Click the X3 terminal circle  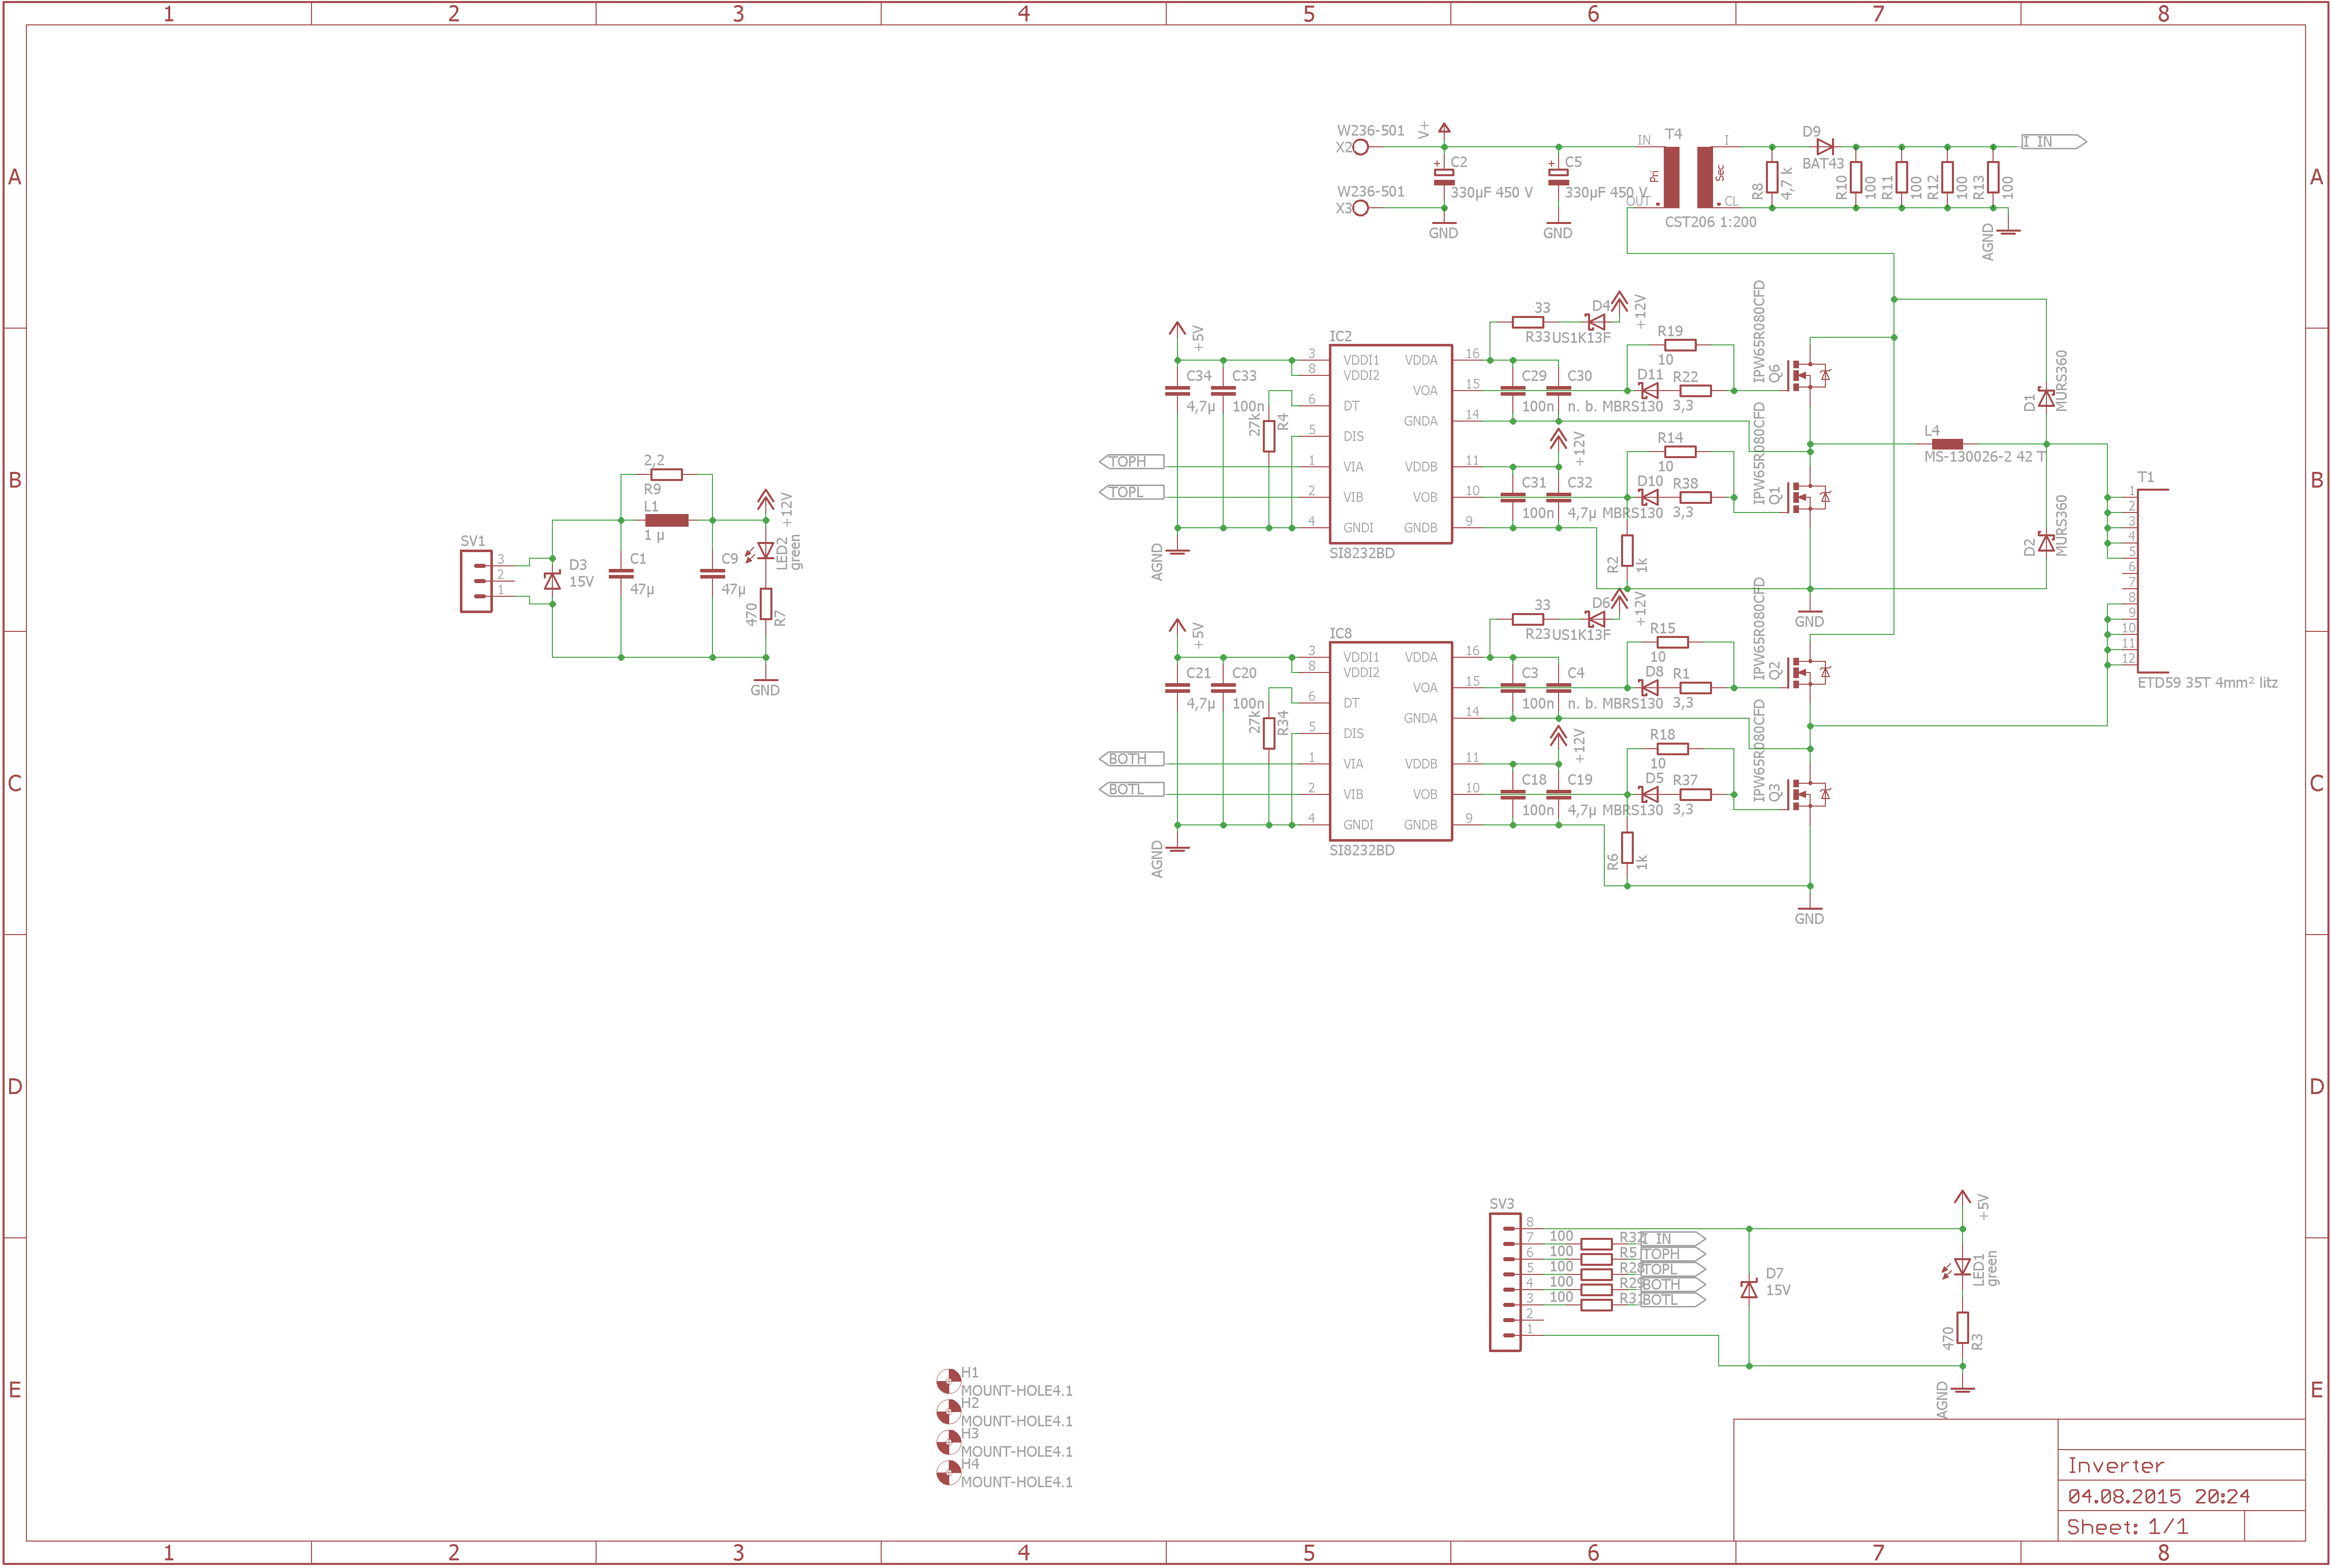pyautogui.click(x=1360, y=208)
